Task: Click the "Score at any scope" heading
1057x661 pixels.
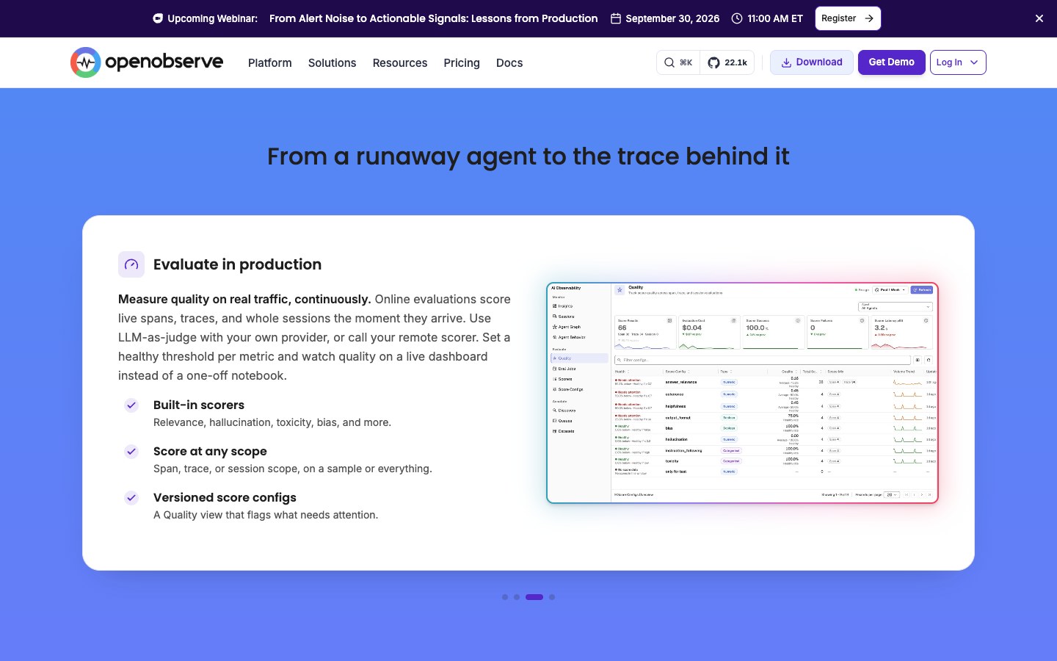Action: point(210,451)
